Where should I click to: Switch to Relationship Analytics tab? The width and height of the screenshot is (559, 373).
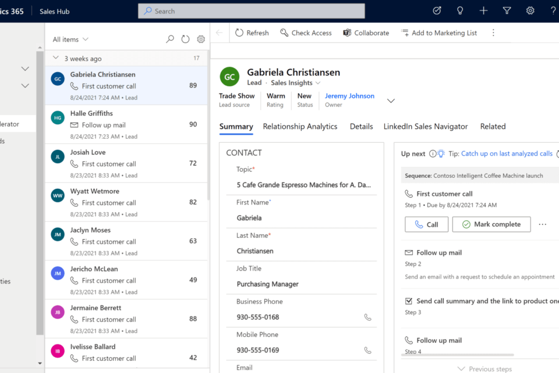[x=300, y=126]
